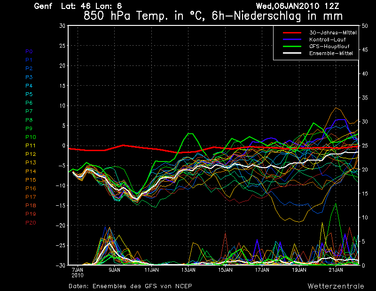Click the -30 tick on temperature axis
376x291 pixels.
[x=61, y=265]
